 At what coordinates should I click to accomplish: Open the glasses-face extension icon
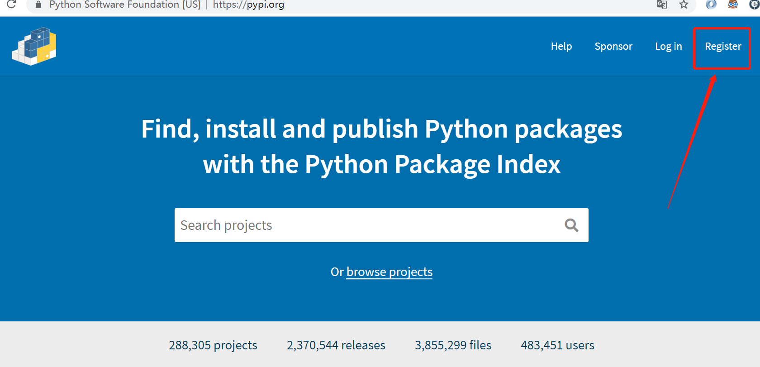(x=733, y=5)
